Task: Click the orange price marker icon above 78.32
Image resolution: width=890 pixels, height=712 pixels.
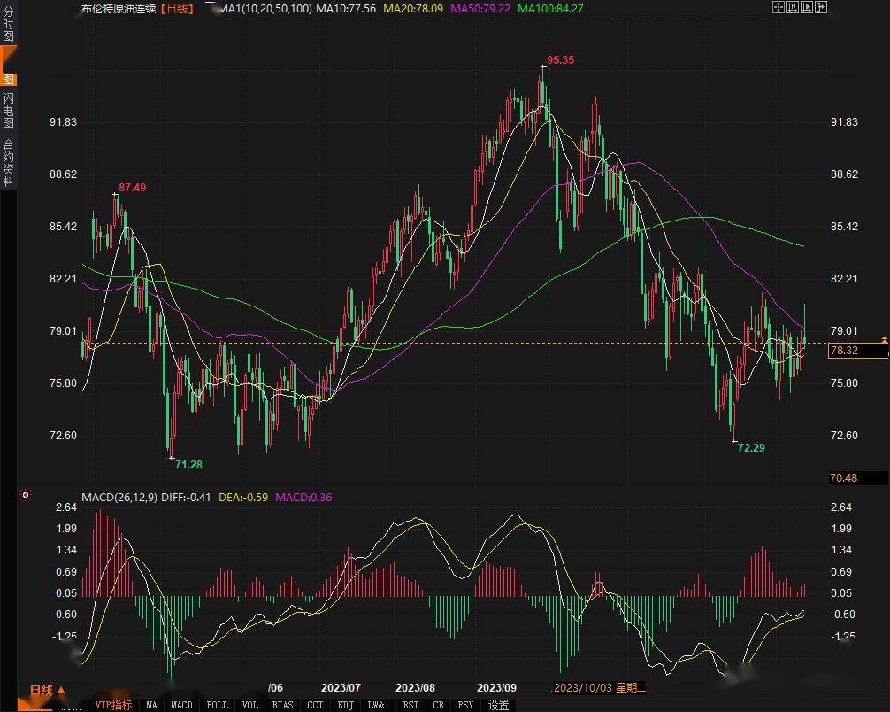Action: [x=884, y=339]
